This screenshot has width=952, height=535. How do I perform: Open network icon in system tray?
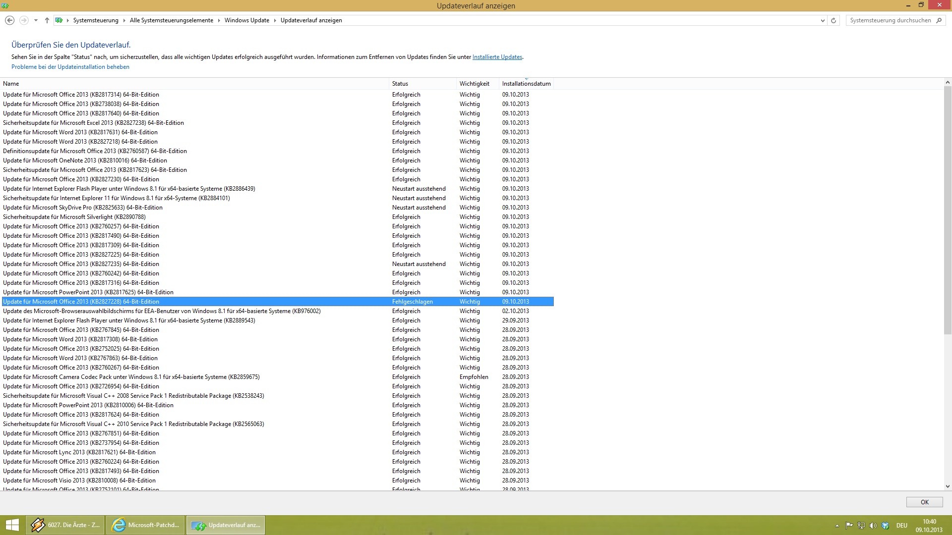(861, 526)
